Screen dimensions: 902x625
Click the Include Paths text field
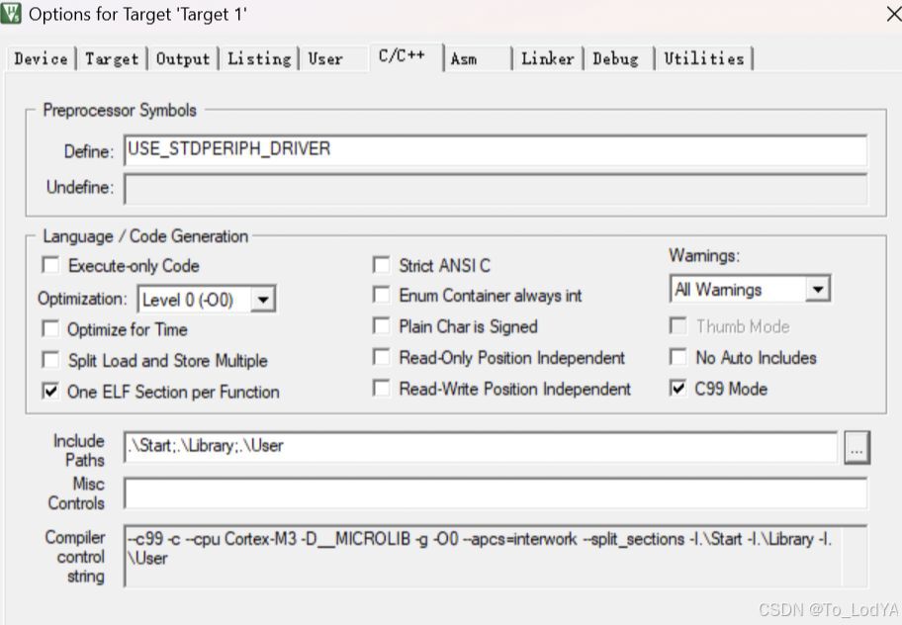[481, 447]
